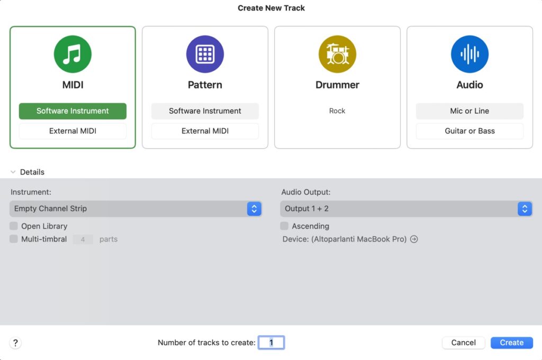Click the Cancel button
This screenshot has width=542, height=360.
463,343
